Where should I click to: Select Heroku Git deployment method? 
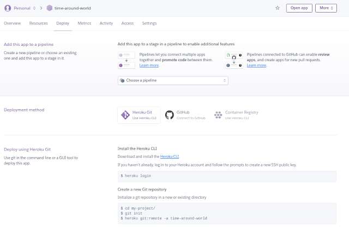(x=139, y=115)
